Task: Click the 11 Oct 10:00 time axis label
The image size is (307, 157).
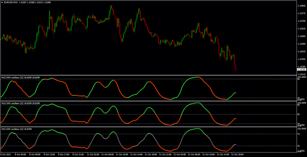Action: (x=122, y=154)
